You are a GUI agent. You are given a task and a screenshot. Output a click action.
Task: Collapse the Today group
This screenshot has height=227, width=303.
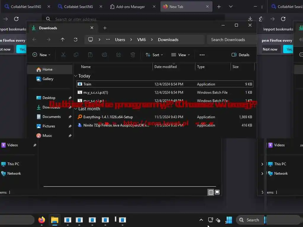pos(75,76)
